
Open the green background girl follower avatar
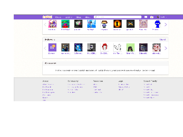tap(130, 48)
